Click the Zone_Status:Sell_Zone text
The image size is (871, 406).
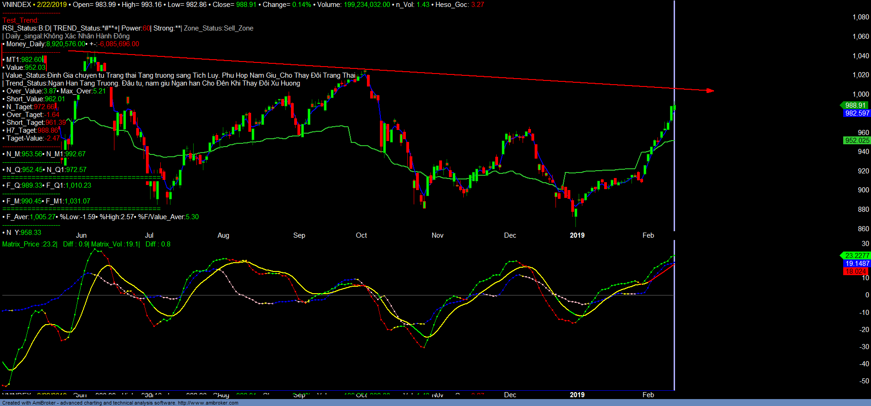[x=219, y=28]
